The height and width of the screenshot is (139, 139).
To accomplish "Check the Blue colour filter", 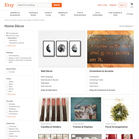I will 7,86.
